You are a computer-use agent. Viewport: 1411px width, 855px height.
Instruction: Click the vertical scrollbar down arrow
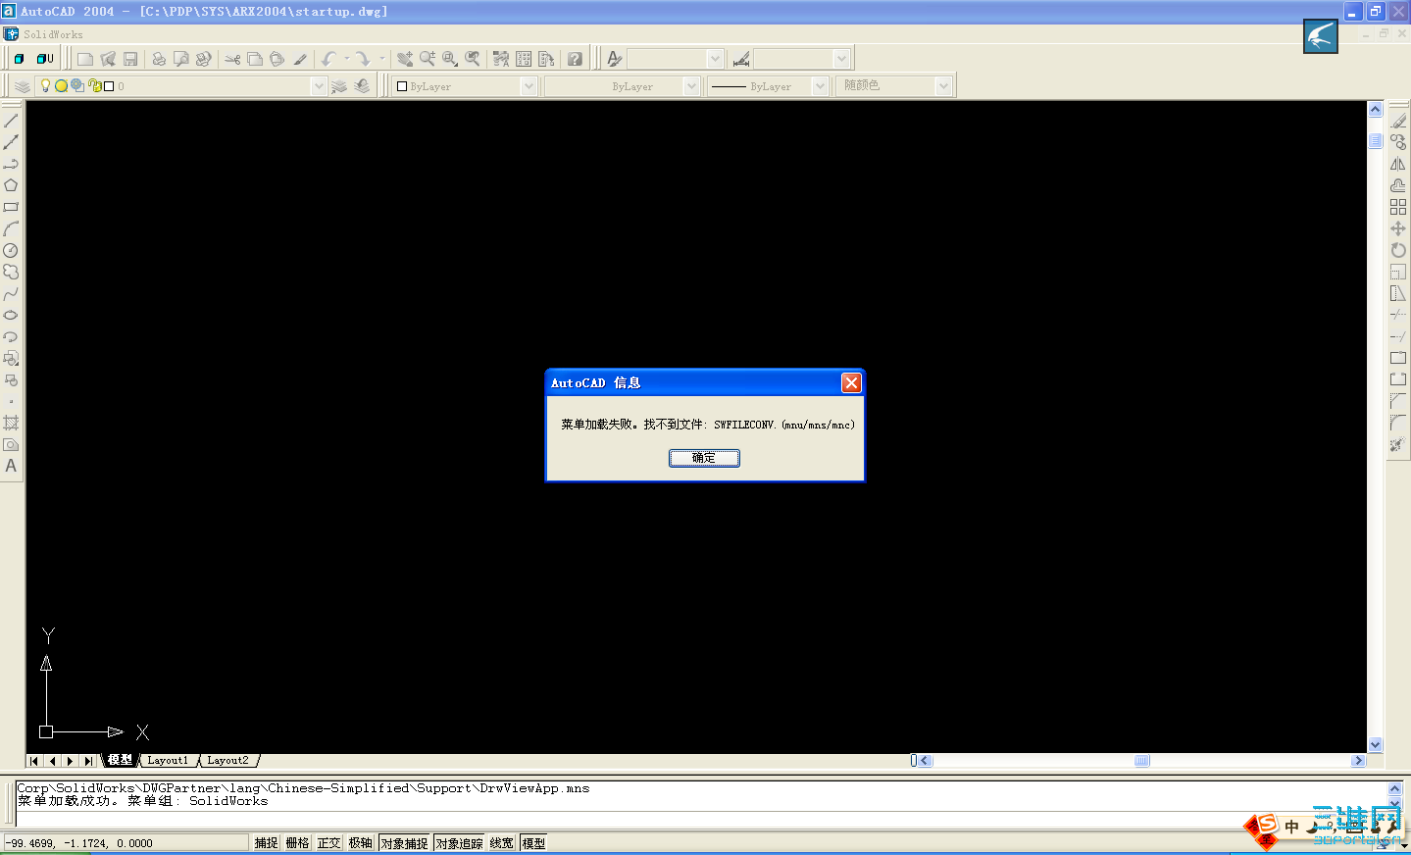1375,744
